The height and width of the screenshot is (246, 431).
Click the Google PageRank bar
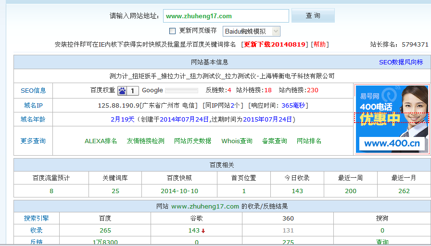tap(181, 90)
